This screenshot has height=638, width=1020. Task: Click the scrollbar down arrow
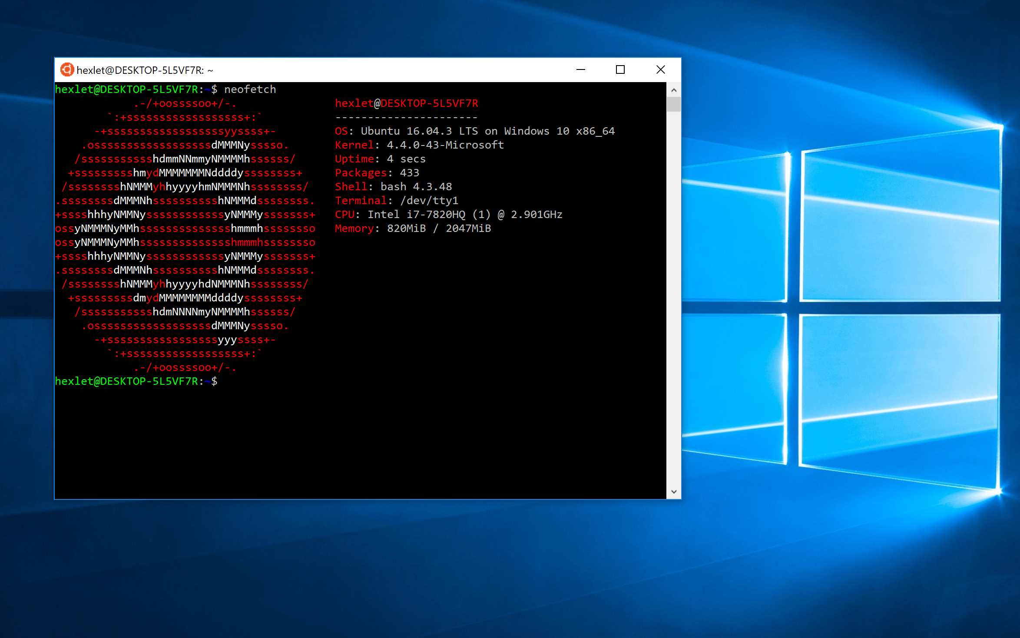(x=674, y=492)
